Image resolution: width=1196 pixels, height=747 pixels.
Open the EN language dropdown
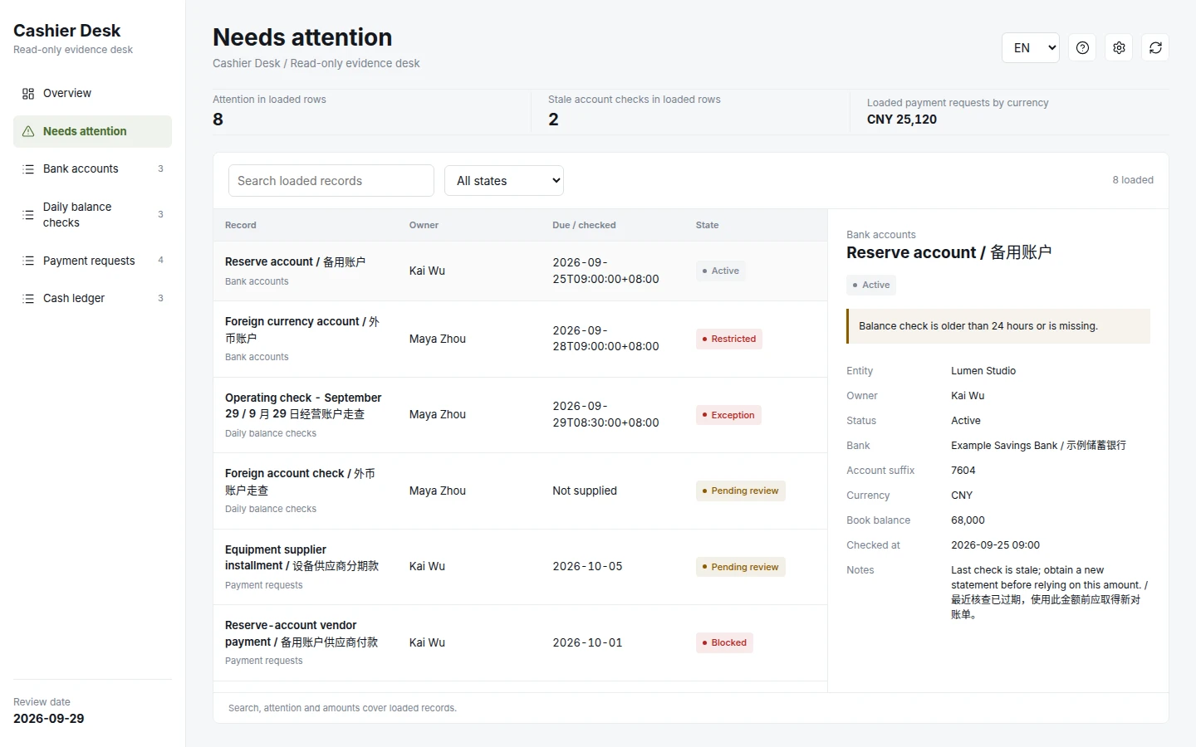[1031, 47]
